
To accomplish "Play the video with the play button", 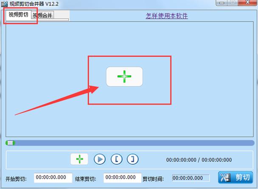I will pyautogui.click(x=100, y=159).
